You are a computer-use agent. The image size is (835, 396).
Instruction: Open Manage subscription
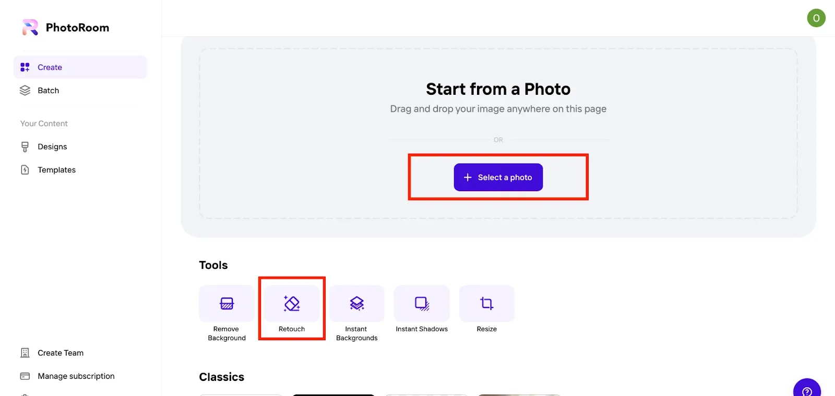pyautogui.click(x=80, y=376)
